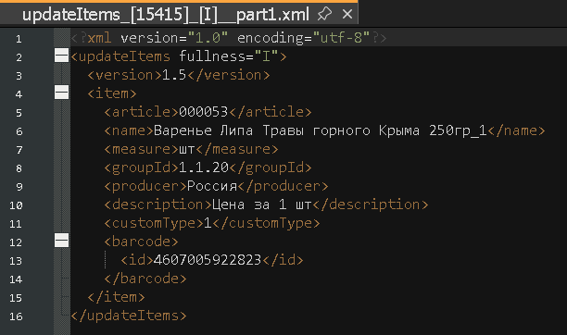Click the measure value шт
Image resolution: width=567 pixels, height=335 pixels.
click(187, 149)
